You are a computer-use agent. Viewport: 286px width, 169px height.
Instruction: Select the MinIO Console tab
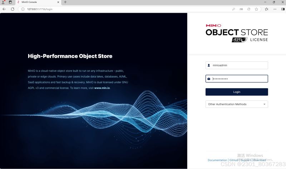click(38, 3)
